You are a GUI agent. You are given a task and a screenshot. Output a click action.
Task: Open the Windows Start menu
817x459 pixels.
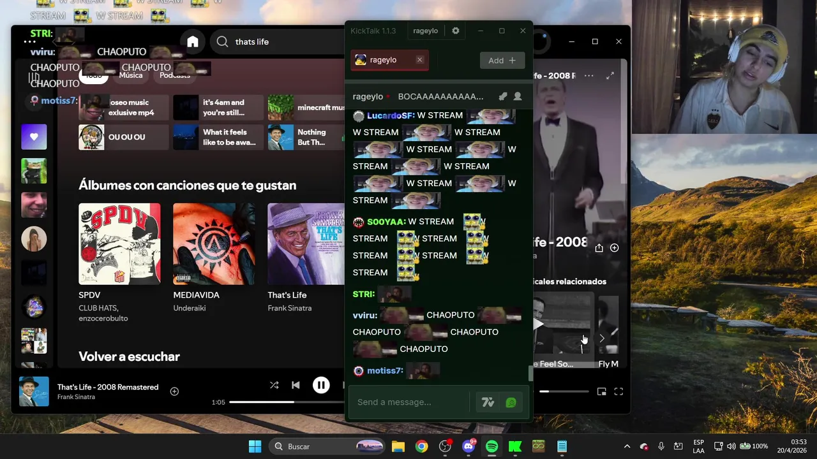click(x=255, y=446)
